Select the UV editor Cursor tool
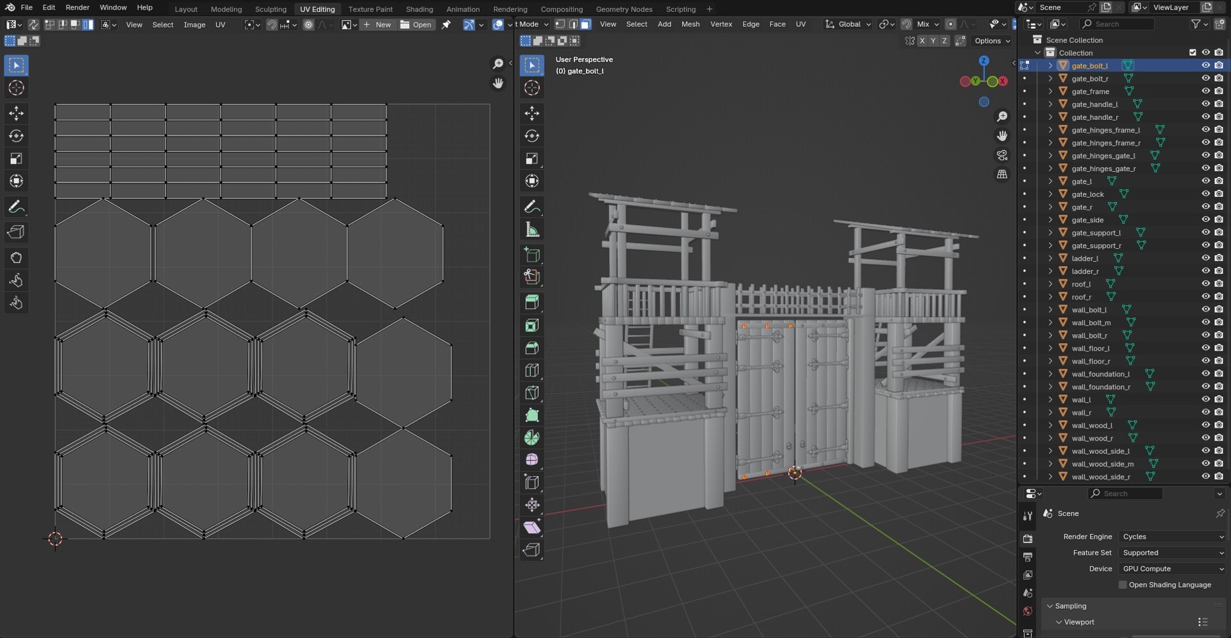1231x638 pixels. click(x=16, y=88)
